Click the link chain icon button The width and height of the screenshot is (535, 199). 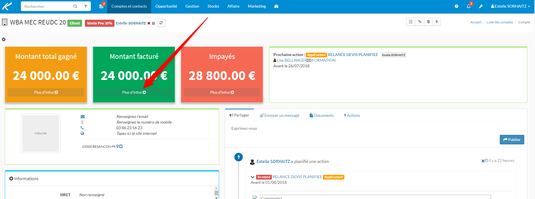pyautogui.click(x=420, y=22)
